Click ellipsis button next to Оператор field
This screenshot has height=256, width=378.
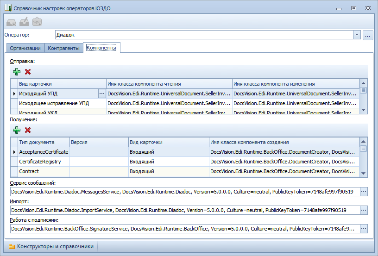point(368,35)
